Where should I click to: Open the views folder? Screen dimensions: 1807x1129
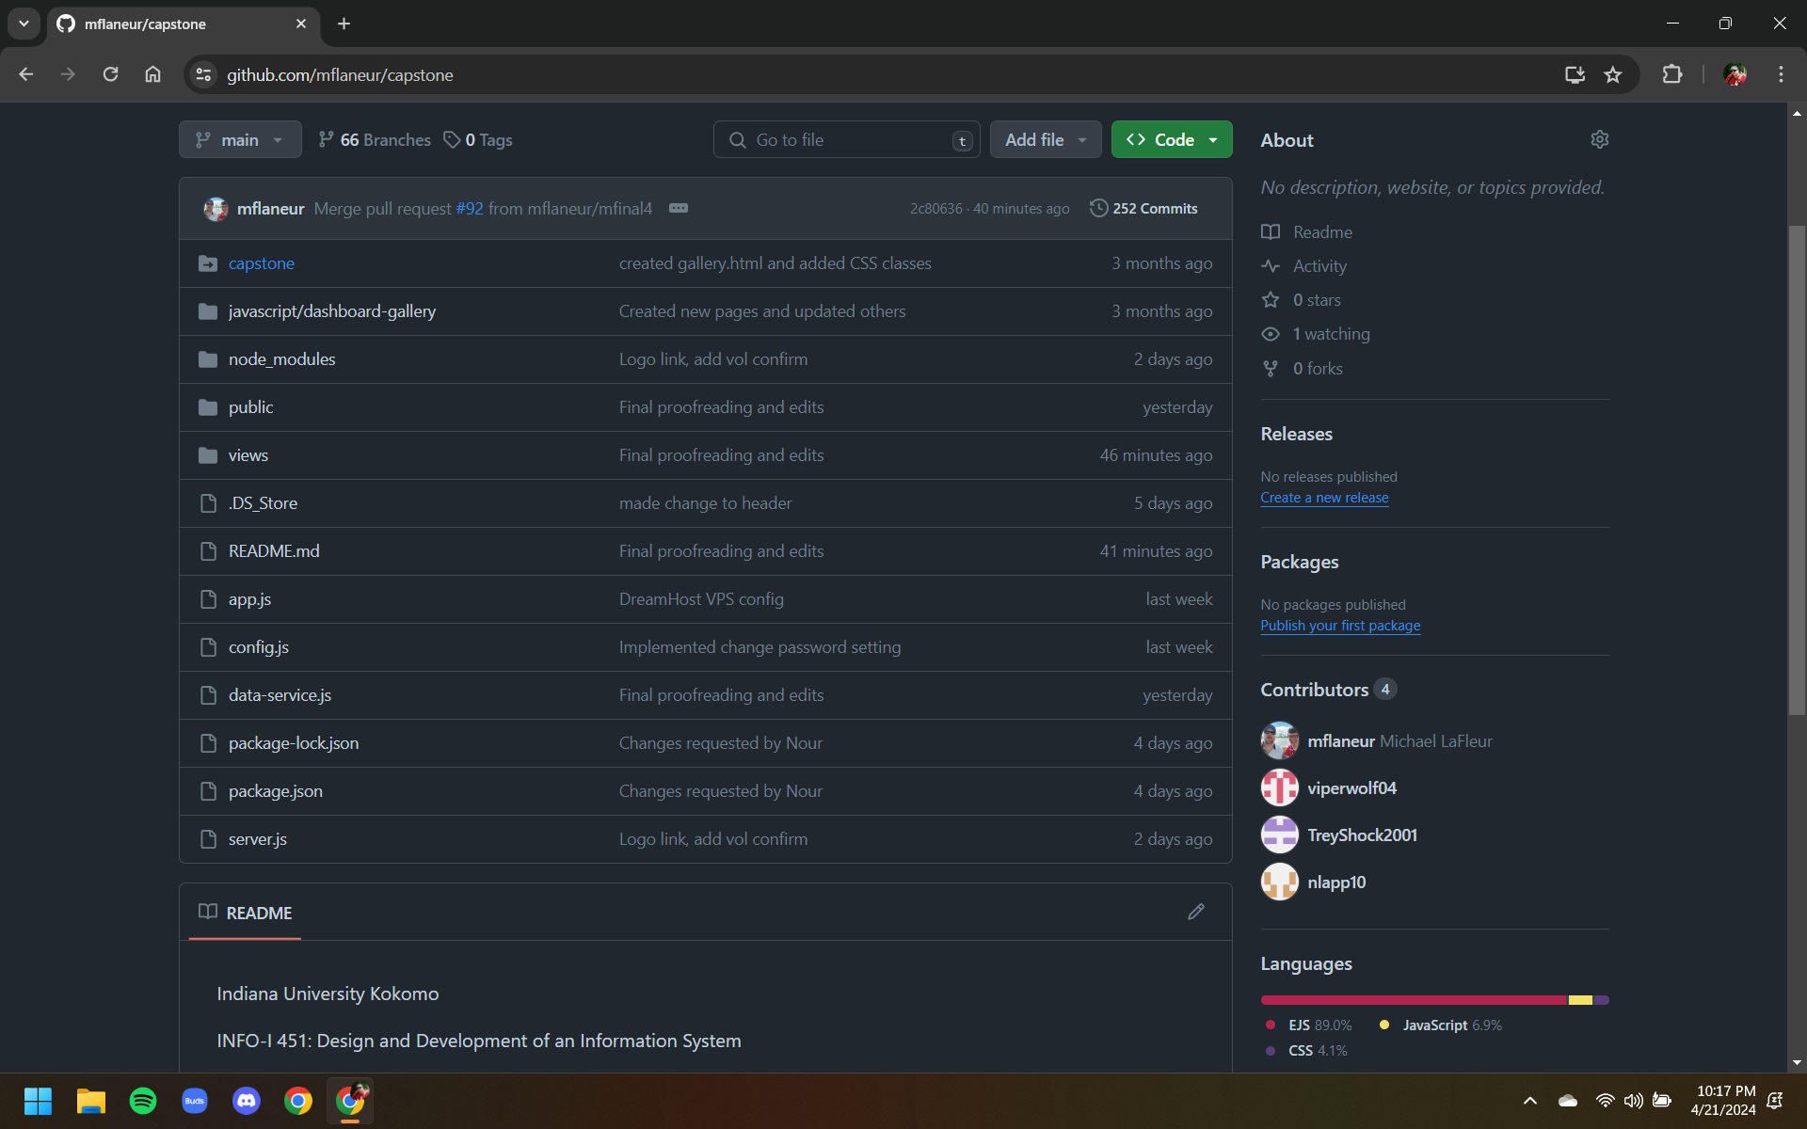pos(248,455)
